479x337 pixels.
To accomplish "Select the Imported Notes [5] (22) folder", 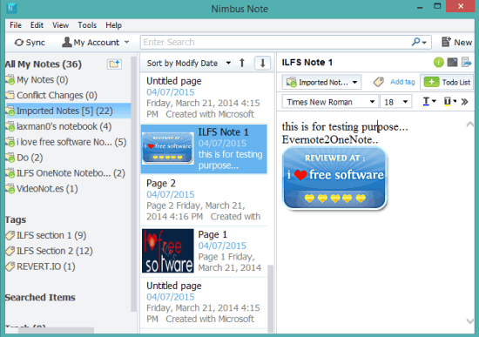I will [x=68, y=111].
